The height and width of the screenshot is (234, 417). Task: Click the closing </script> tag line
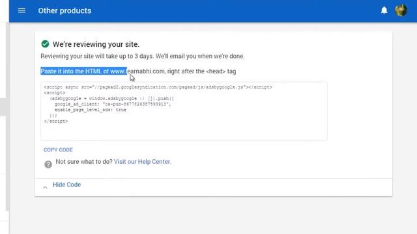coord(56,122)
